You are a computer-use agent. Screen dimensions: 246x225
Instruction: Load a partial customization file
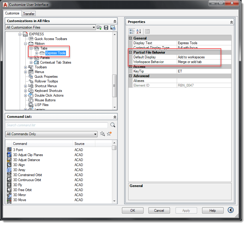pos(99,27)
